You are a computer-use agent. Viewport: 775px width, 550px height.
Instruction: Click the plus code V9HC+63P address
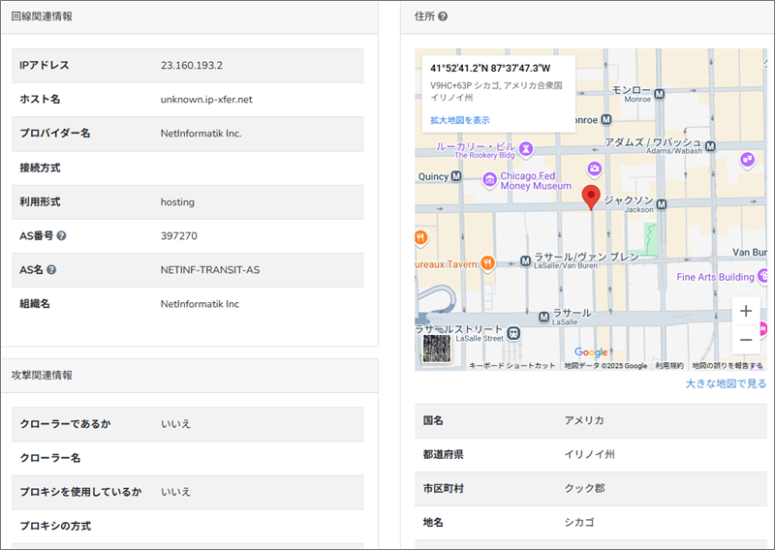(x=496, y=91)
